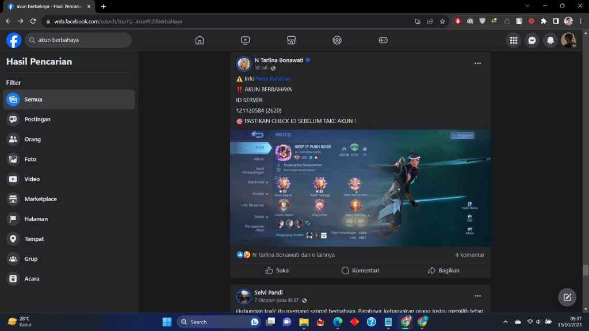Open the Windows Start menu
Screen dimensions: 589x331
pyautogui.click(x=167, y=322)
